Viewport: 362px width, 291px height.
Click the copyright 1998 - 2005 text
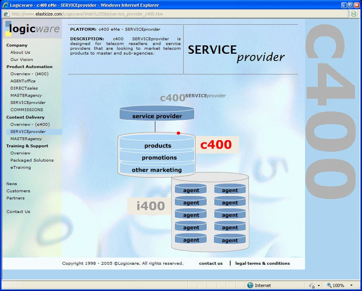123,263
